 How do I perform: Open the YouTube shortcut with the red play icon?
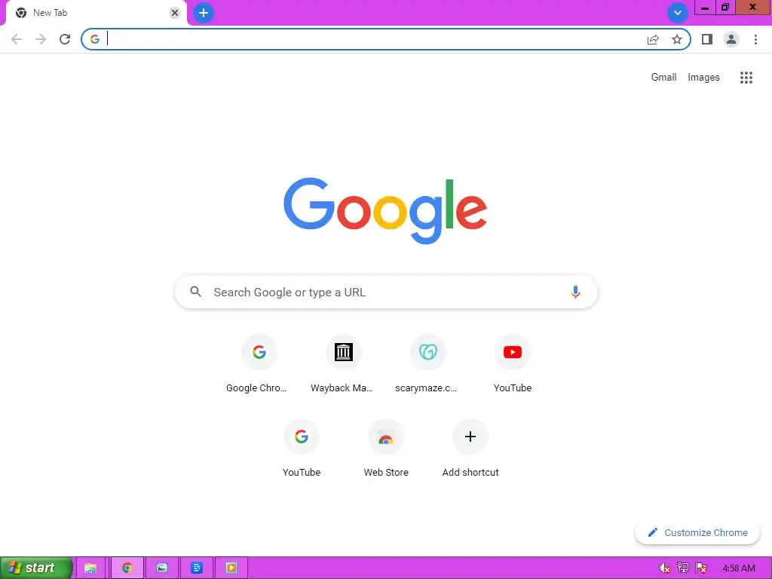[x=513, y=364]
